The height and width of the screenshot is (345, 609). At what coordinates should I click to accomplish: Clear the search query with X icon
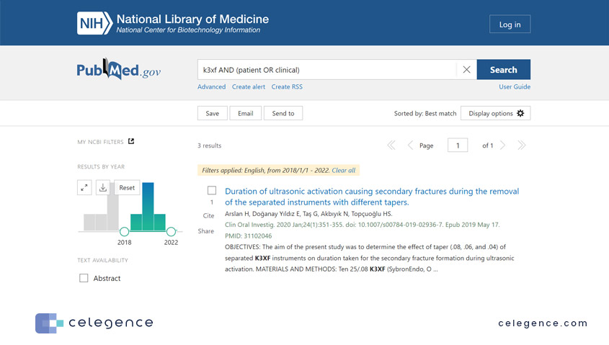pos(466,69)
